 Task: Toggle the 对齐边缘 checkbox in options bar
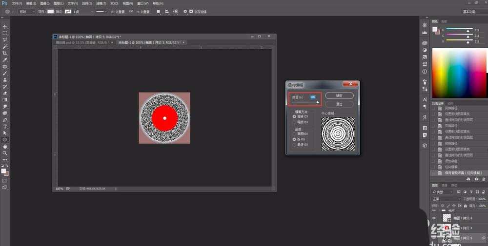(x=191, y=11)
